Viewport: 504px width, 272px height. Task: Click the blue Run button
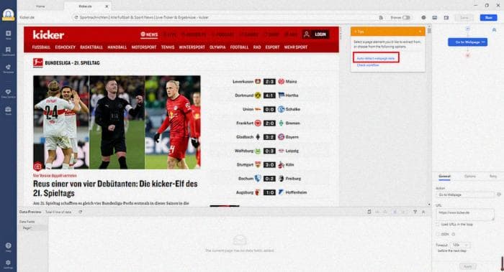[489, 18]
